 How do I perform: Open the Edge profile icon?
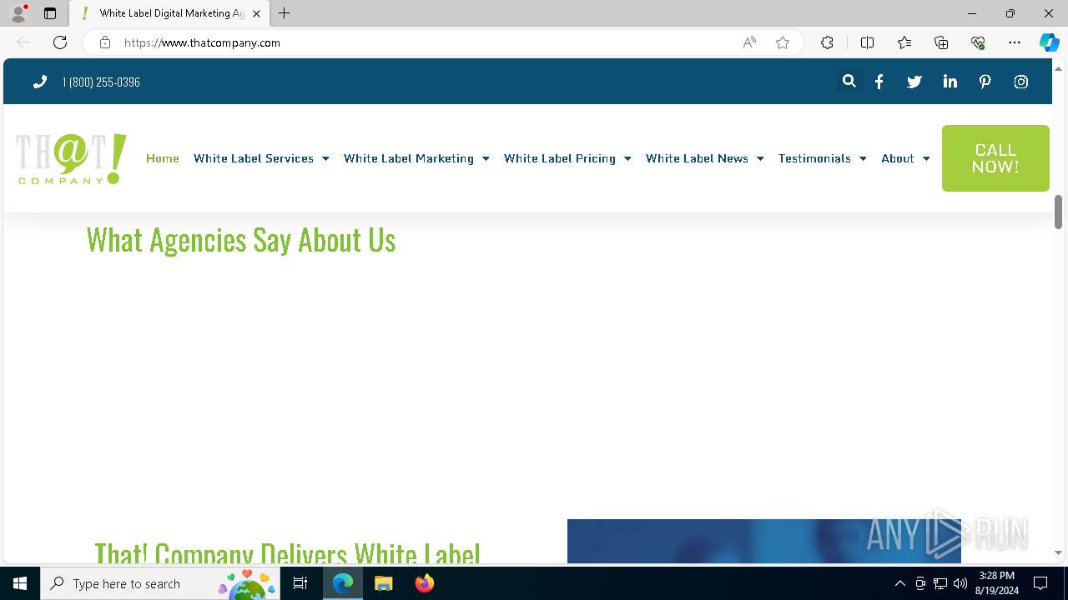[18, 13]
